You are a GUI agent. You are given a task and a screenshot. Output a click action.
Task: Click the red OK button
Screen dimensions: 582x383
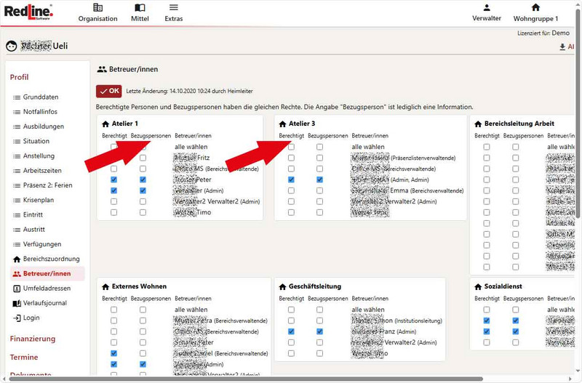coord(109,91)
